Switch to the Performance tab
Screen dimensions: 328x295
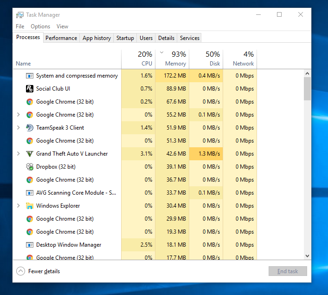[61, 38]
